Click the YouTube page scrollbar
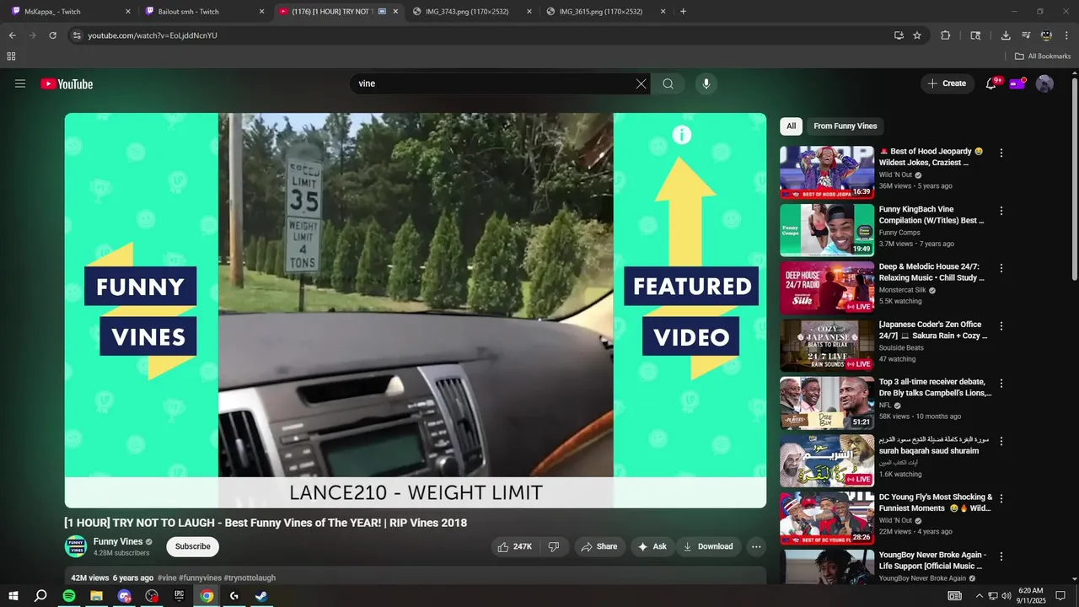Viewport: 1079px width, 607px height. [x=1075, y=181]
